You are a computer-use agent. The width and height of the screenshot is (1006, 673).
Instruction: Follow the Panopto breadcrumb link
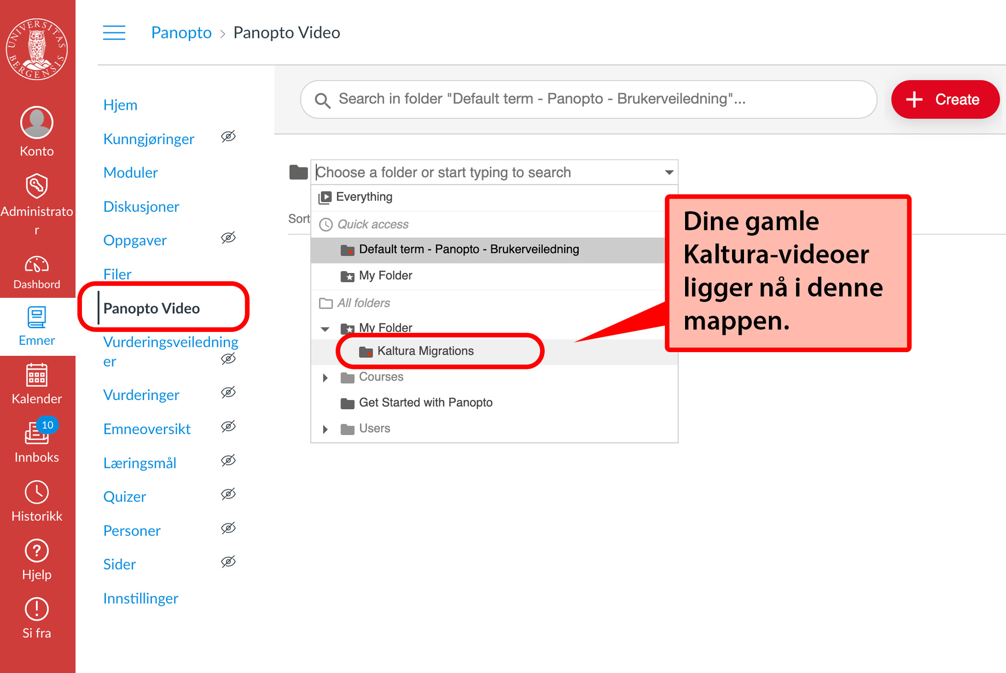coord(181,33)
